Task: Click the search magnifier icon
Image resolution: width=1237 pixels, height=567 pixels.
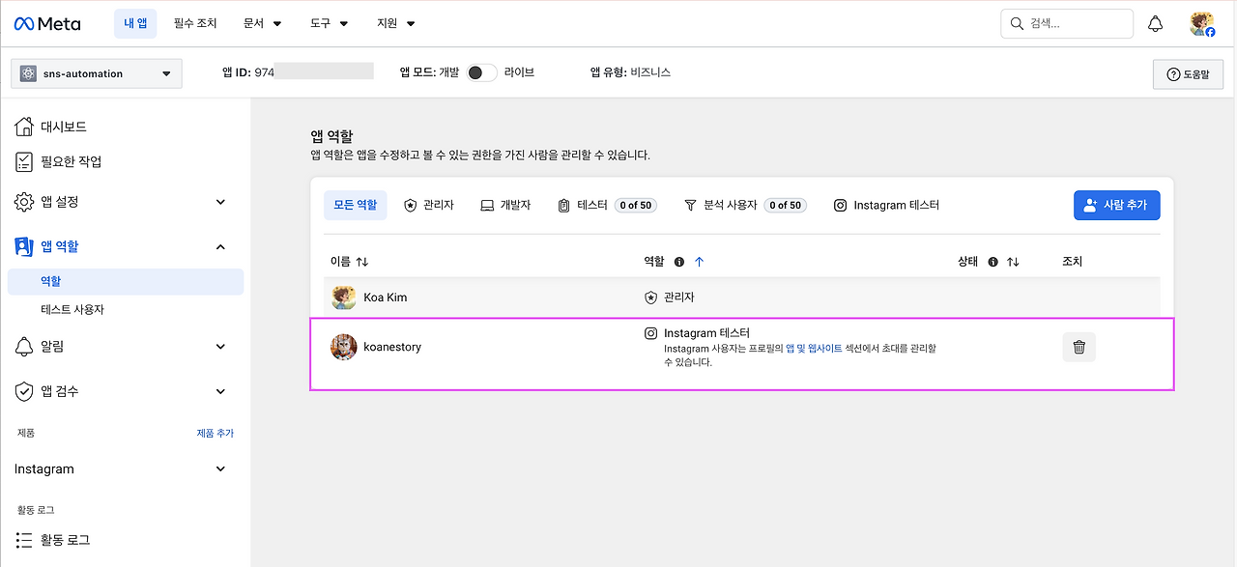Action: (1016, 23)
